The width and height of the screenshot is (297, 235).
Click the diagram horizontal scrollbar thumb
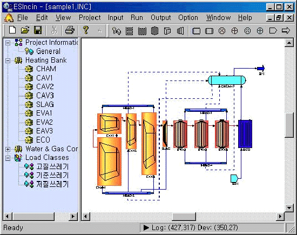184,217
